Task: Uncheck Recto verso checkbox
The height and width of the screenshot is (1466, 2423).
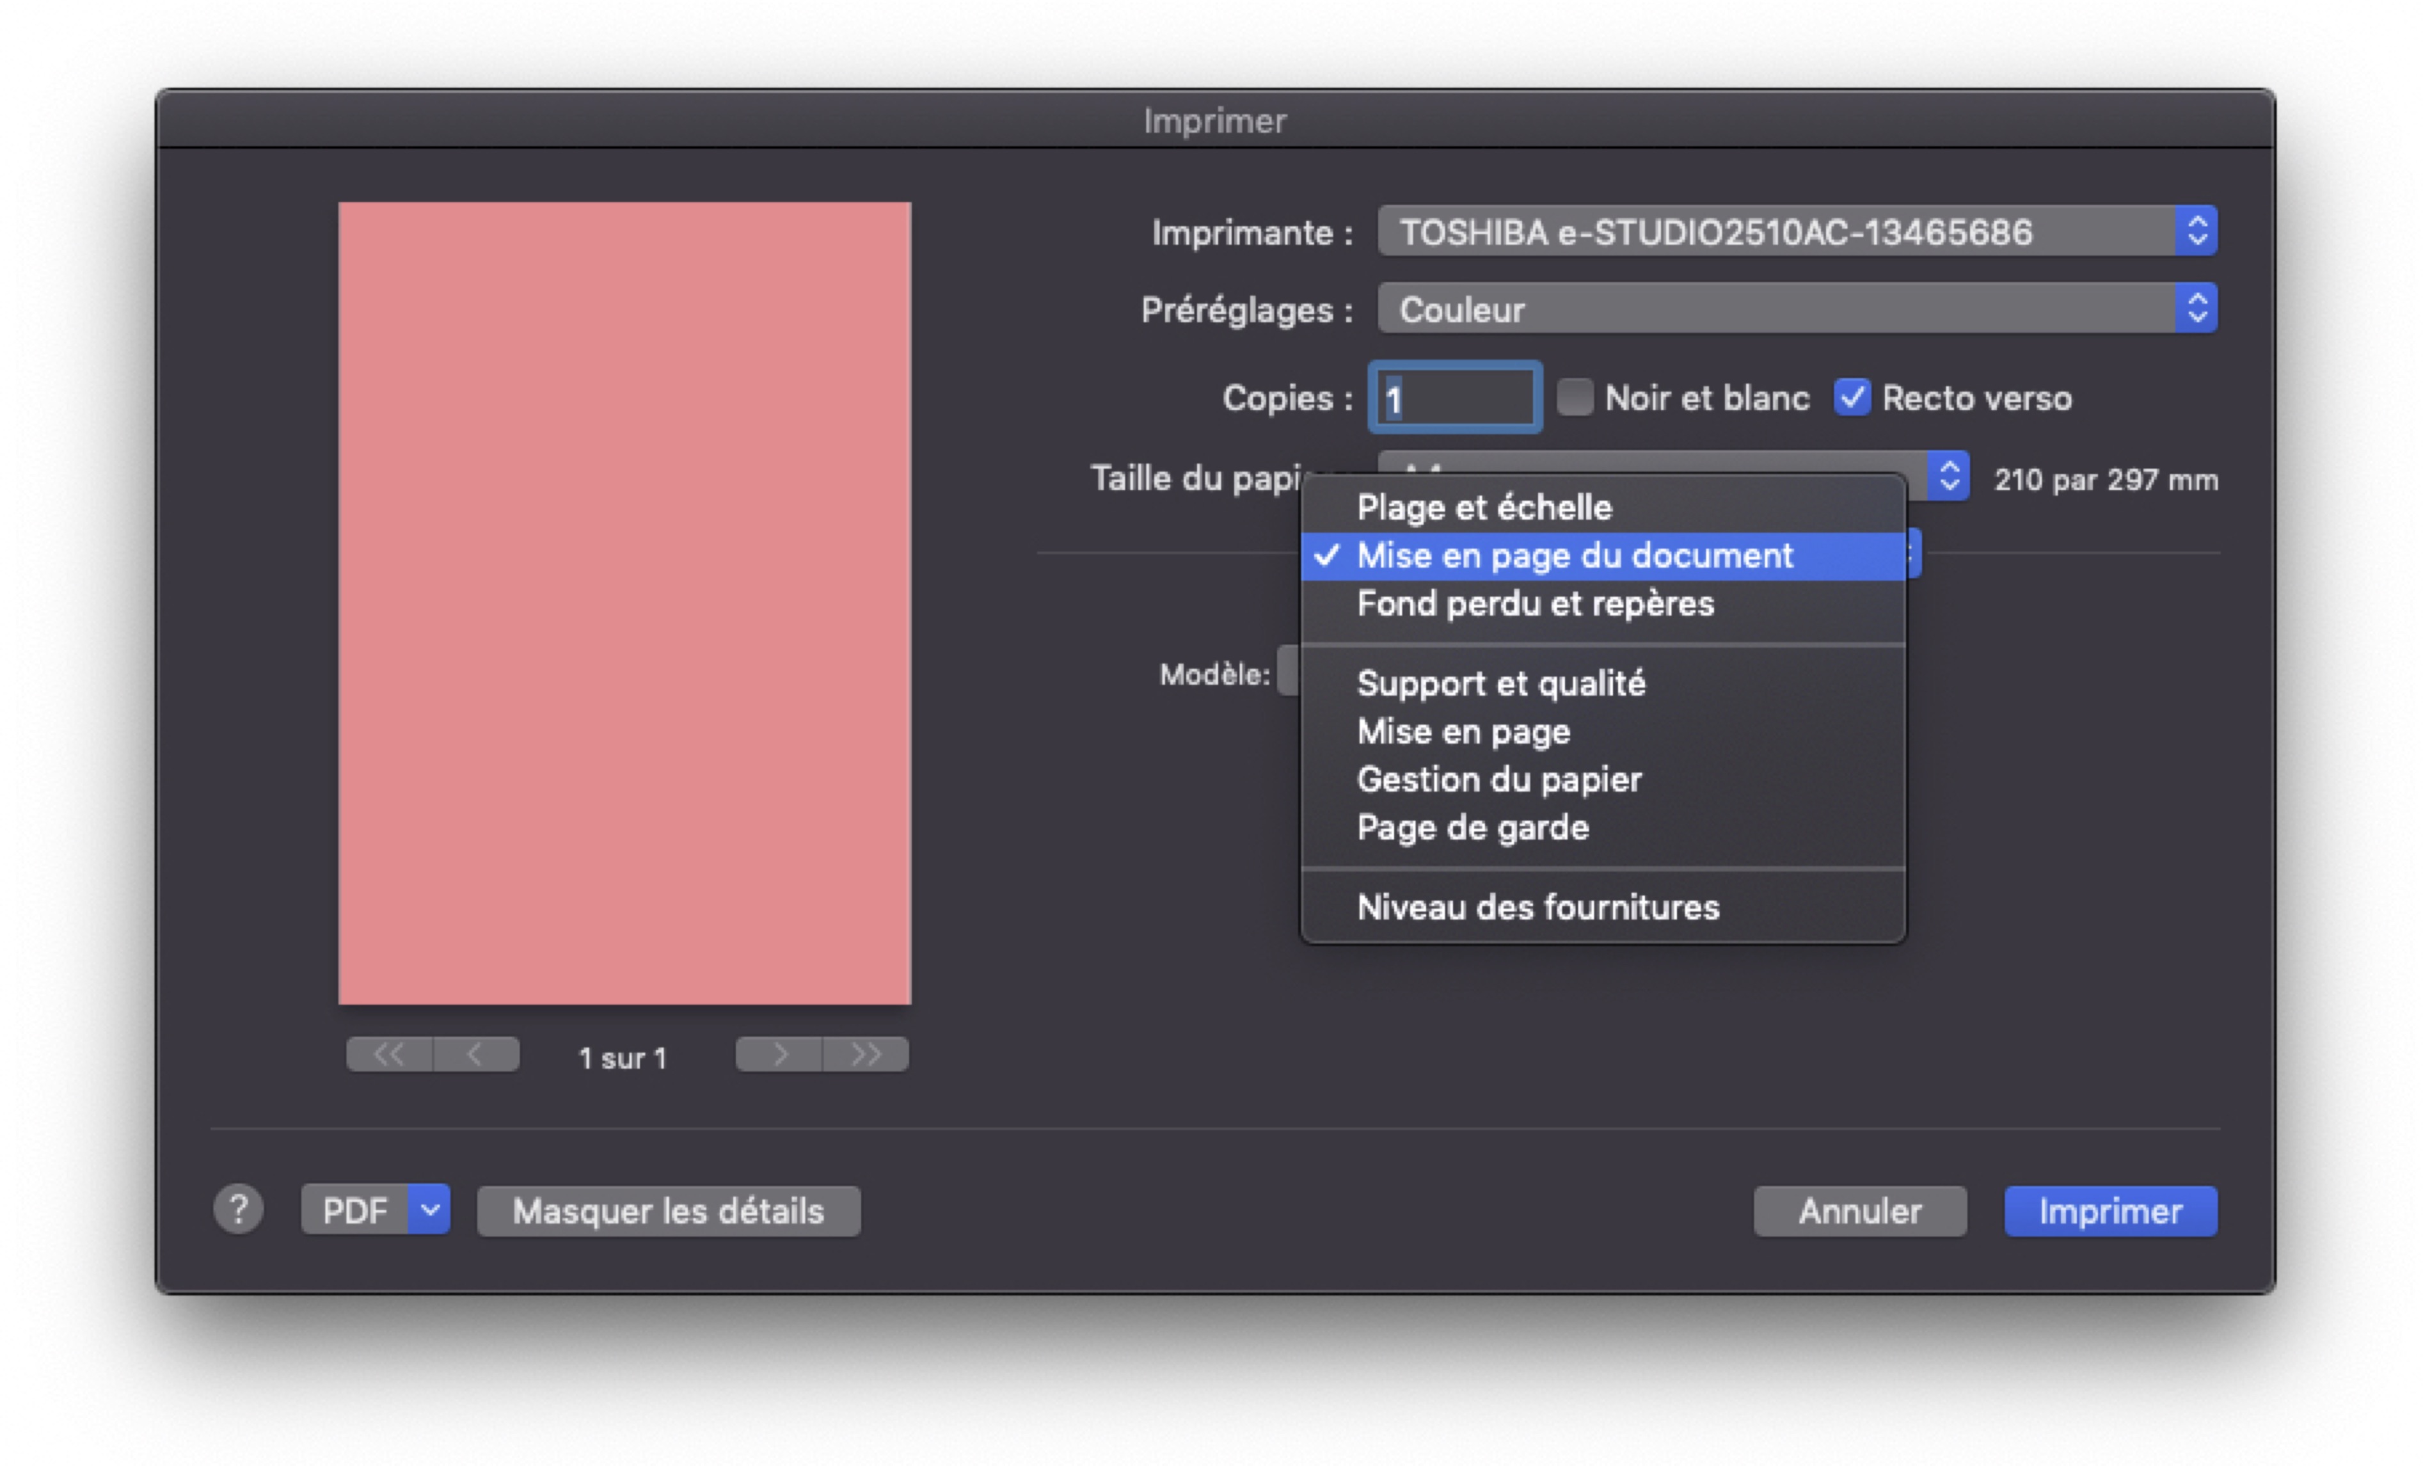Action: pyautogui.click(x=1853, y=397)
